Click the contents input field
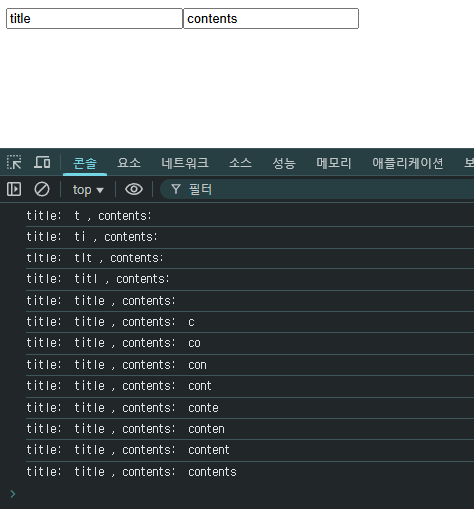The height and width of the screenshot is (509, 474). click(270, 19)
